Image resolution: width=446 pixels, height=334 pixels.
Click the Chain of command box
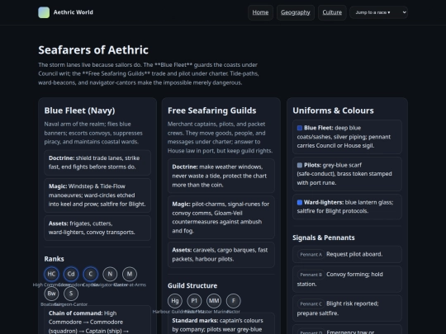pos(97,320)
